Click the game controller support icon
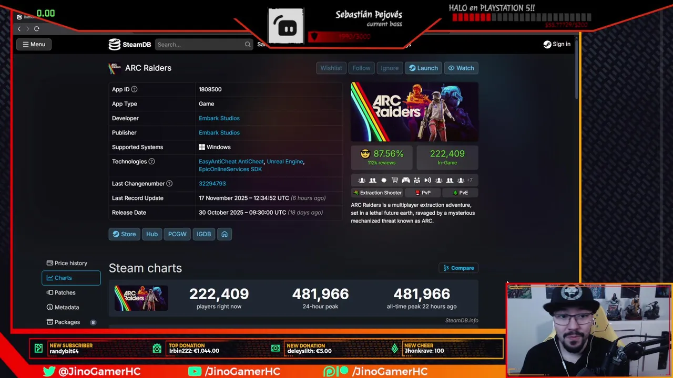Screen dimensions: 673x378 click(x=406, y=180)
